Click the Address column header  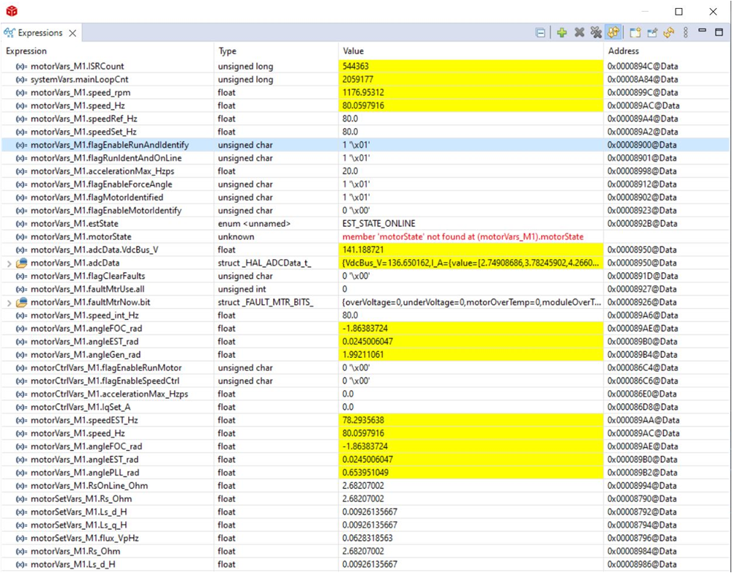click(x=623, y=51)
